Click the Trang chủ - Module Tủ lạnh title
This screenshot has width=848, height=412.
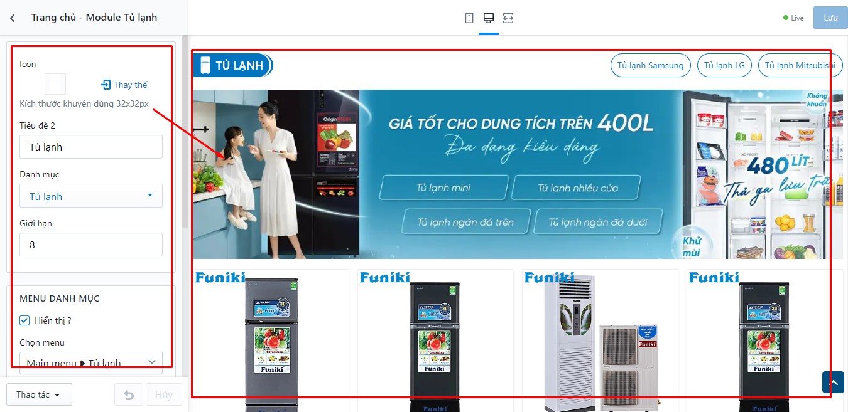coord(94,18)
